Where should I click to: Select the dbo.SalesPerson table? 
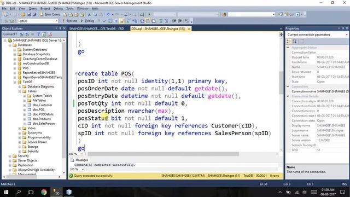[44, 124]
